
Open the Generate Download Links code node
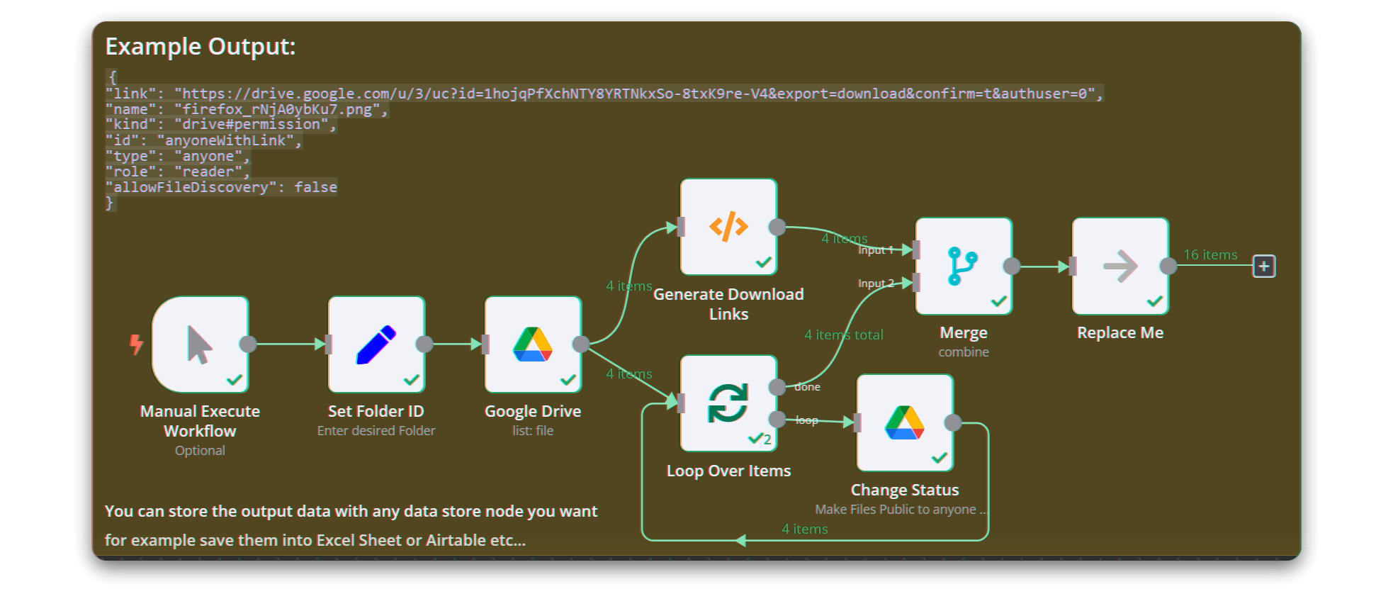click(728, 227)
